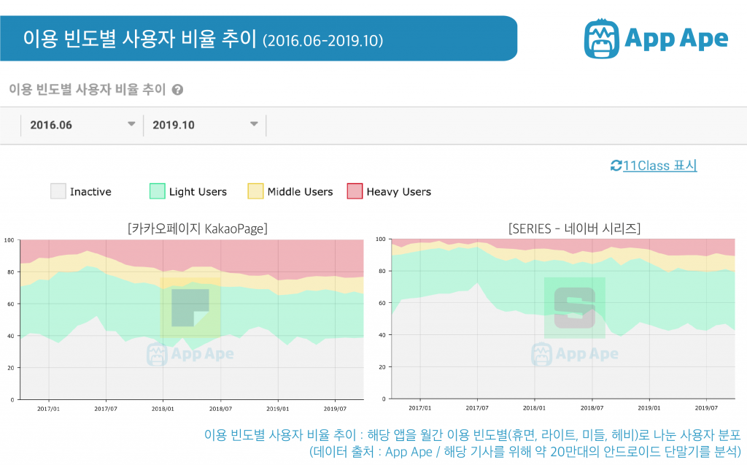Image resolution: width=747 pixels, height=465 pixels.
Task: Select the SERIES 네이버 시리즈 chart title
Action: point(576,228)
